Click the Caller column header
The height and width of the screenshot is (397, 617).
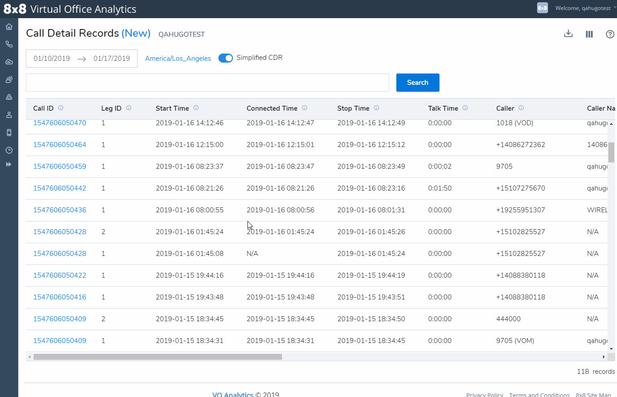point(505,108)
